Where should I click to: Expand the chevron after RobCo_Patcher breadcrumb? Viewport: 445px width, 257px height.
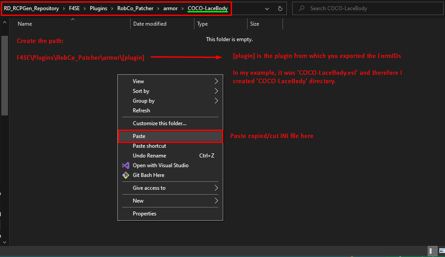[158, 8]
